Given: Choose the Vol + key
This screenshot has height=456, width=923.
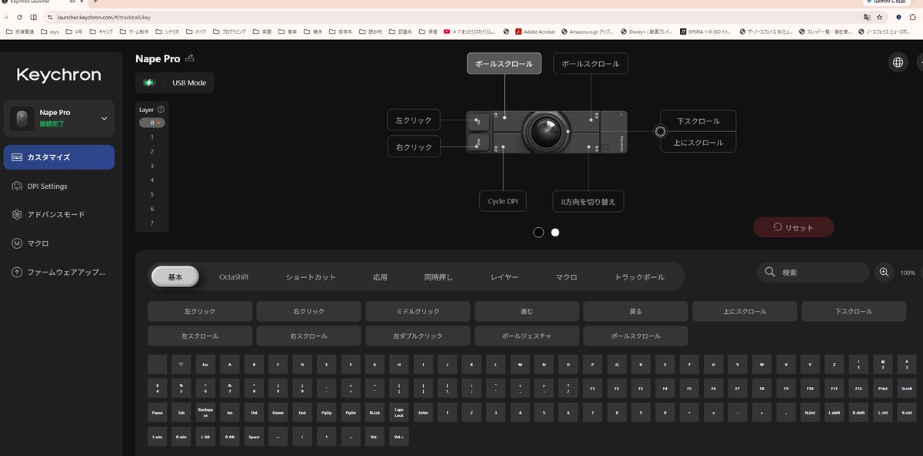Looking at the screenshot, I should click(x=399, y=437).
